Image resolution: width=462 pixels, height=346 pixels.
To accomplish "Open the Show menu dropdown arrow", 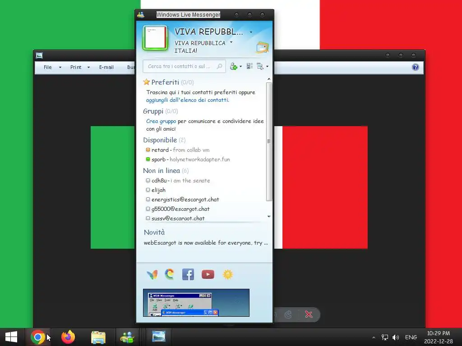I will click(x=267, y=67).
